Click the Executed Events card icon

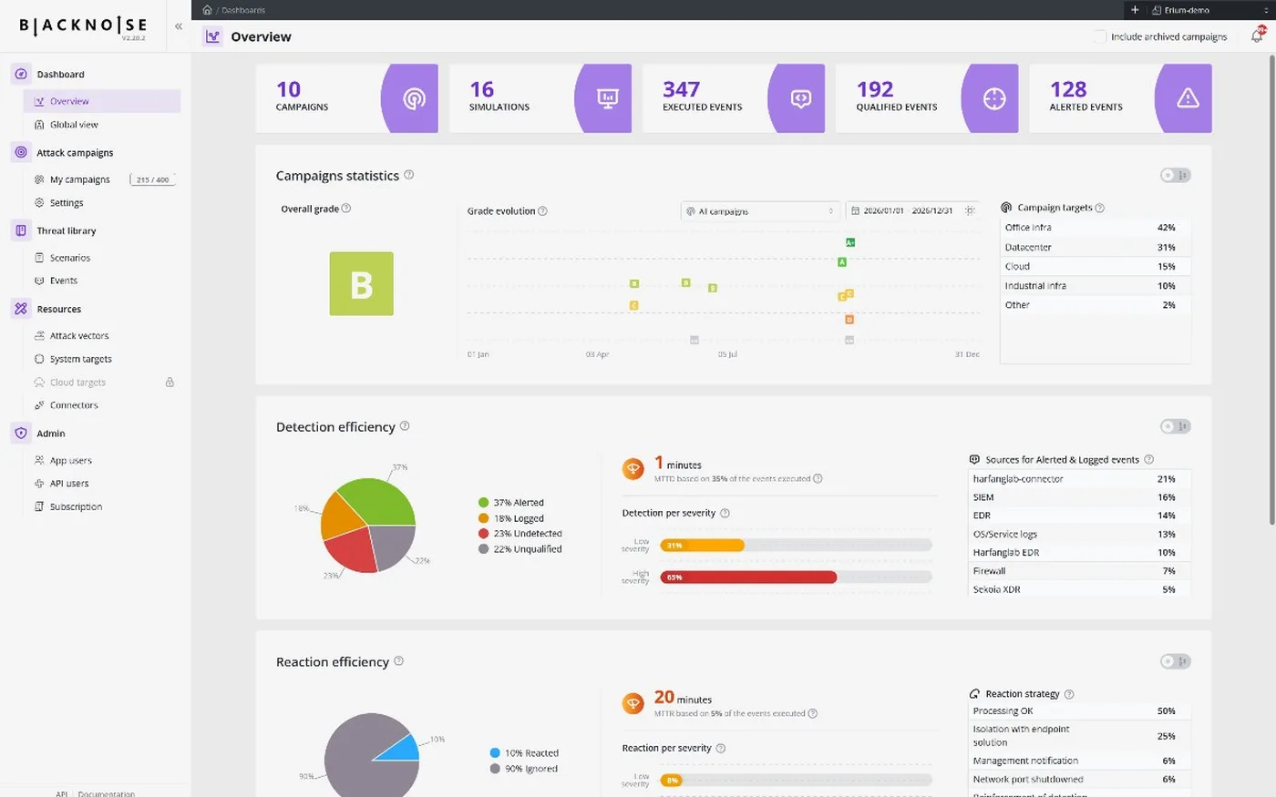[801, 98]
